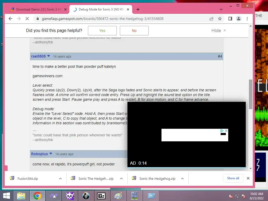Click the video ad player
Screen dimensions: 268x201
pos(186,135)
